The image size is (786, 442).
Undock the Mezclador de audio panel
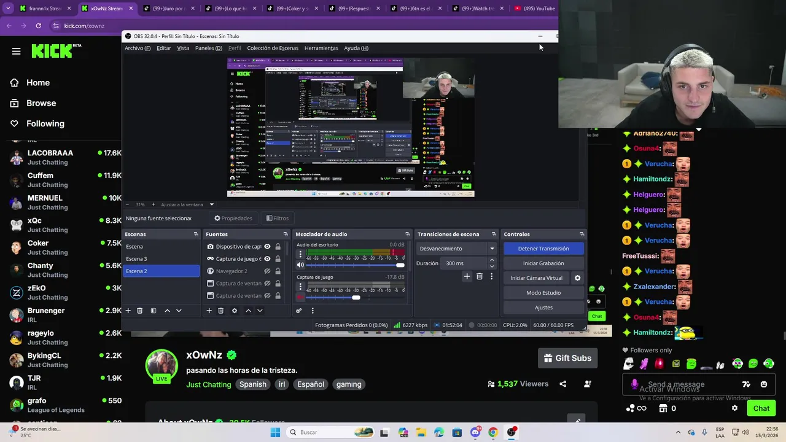coord(407,234)
